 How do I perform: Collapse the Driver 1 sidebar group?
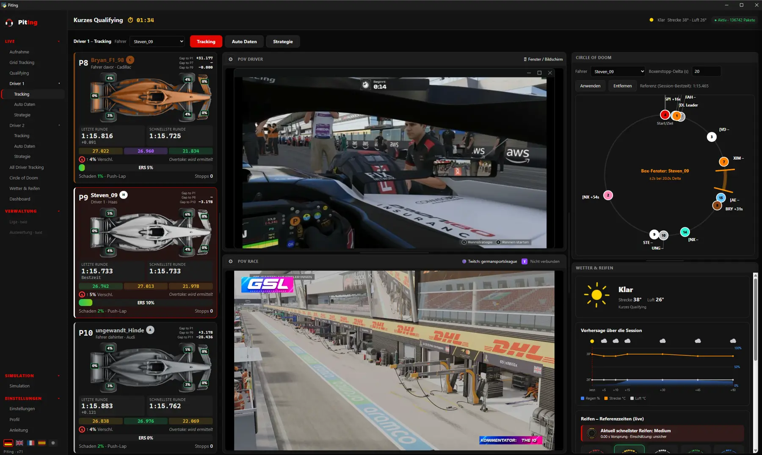click(x=59, y=83)
